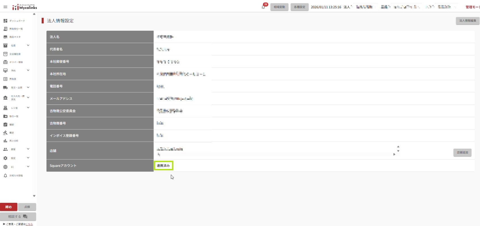The height and width of the screenshot is (226, 480).
Task: Expand the 予約 submenu chevron
Action: 28,70
